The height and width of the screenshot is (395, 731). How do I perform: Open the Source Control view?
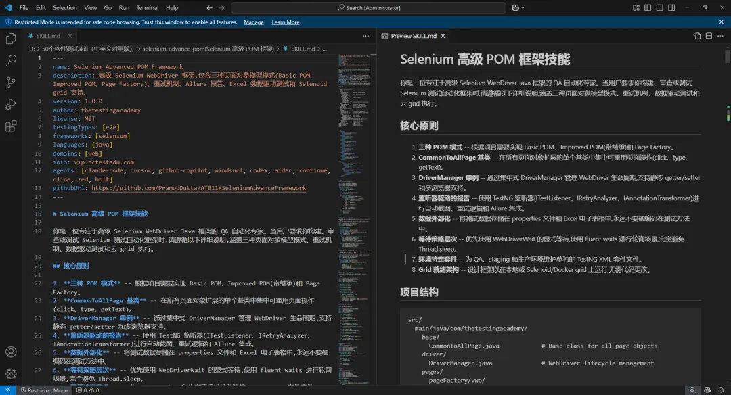(x=11, y=82)
